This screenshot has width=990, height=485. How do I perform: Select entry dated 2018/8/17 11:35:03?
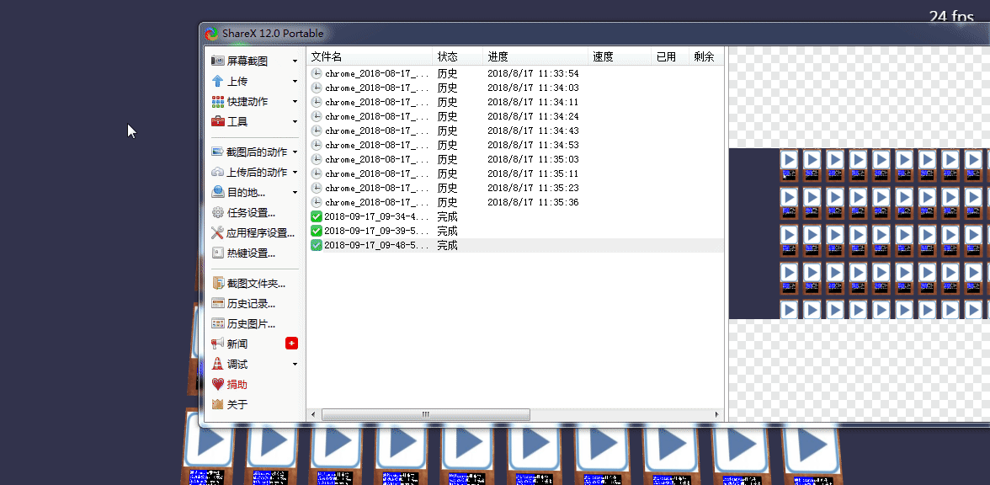tap(515, 159)
